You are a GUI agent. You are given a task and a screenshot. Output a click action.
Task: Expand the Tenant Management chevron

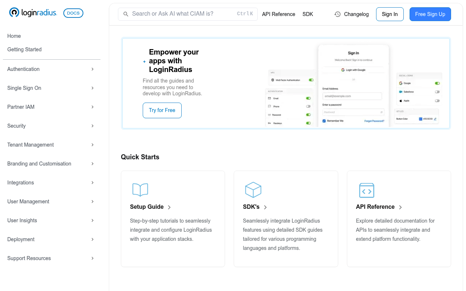coord(92,145)
